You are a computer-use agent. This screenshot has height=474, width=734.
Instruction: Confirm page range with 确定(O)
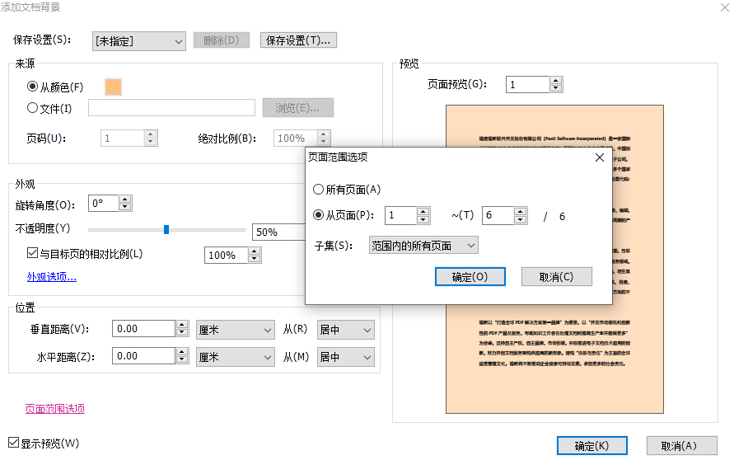pyautogui.click(x=470, y=277)
